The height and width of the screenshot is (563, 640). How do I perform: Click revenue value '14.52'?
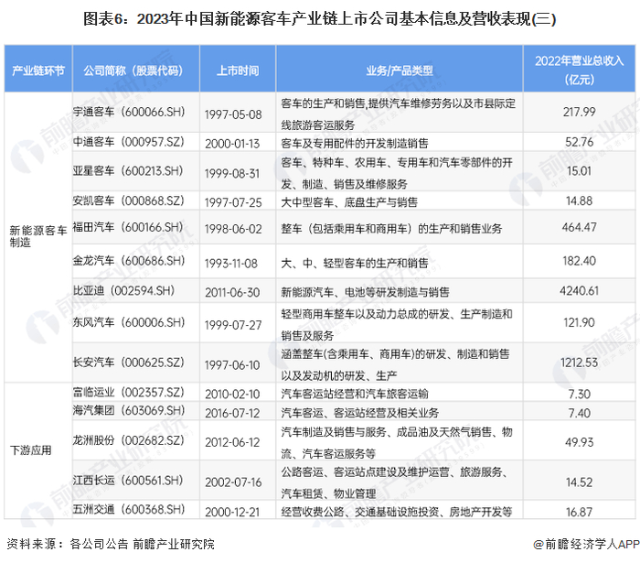pyautogui.click(x=579, y=482)
